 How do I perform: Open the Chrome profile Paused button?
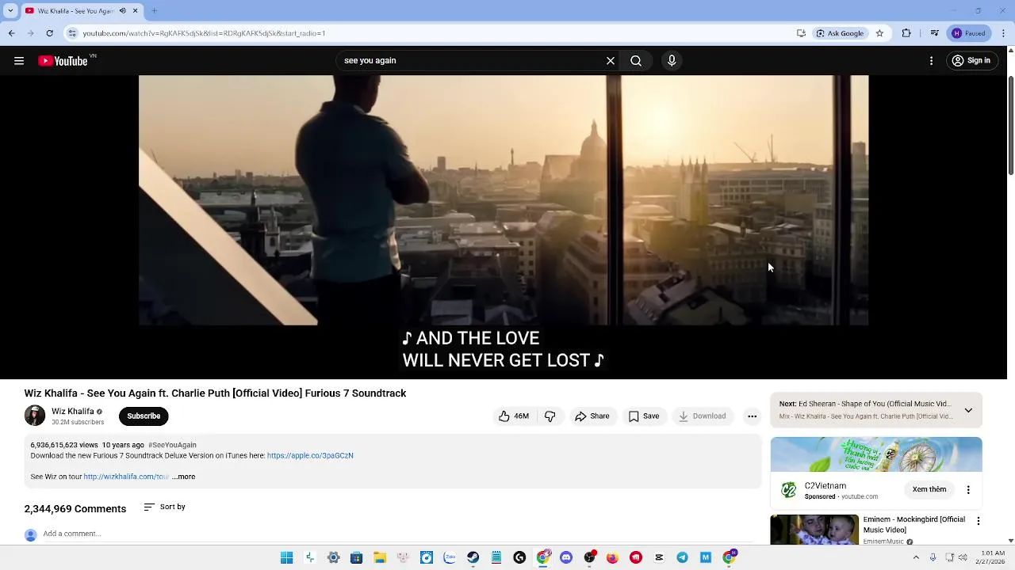point(969,33)
